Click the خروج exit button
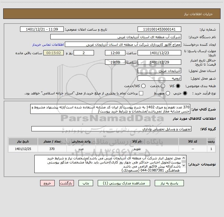Viewport: 224px width, 217px height. pos(47,183)
